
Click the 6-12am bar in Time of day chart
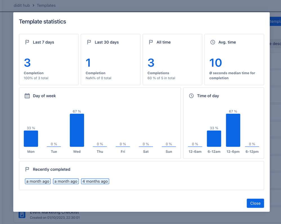[x=214, y=138]
